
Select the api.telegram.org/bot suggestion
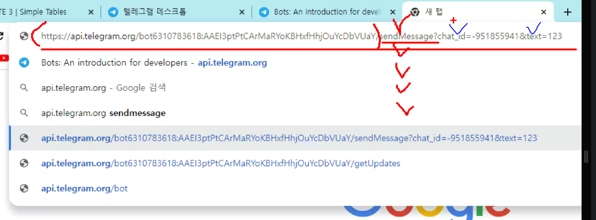pyautogui.click(x=295, y=188)
